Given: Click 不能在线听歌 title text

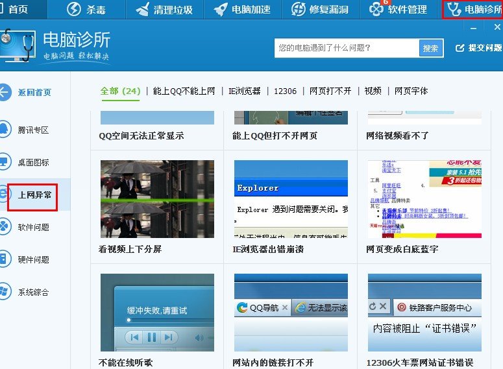Looking at the screenshot, I should click(125, 363).
